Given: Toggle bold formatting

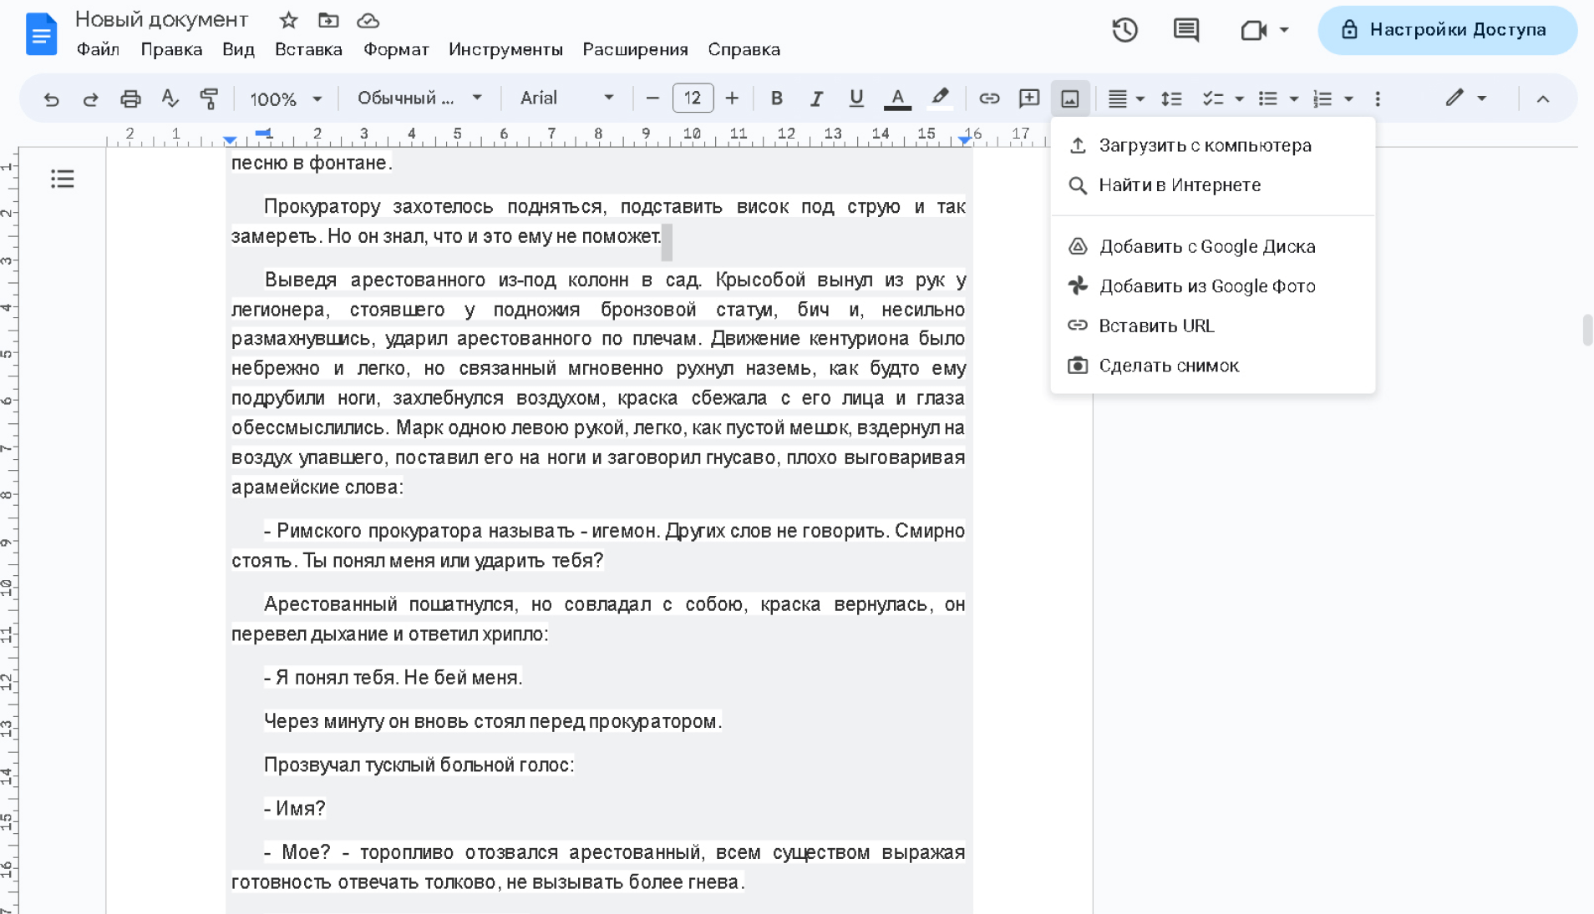Looking at the screenshot, I should coord(776,98).
